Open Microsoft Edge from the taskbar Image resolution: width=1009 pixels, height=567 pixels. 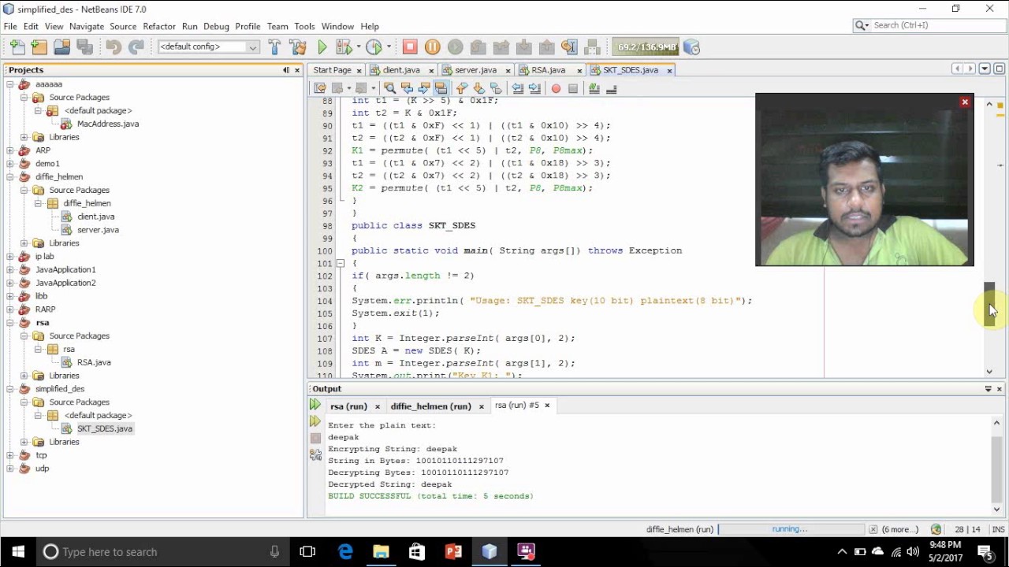tap(345, 551)
